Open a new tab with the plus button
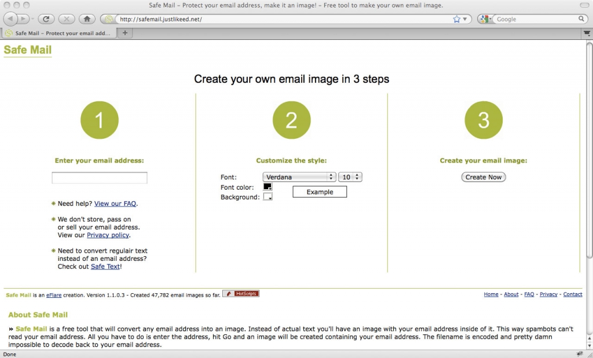 coord(125,33)
